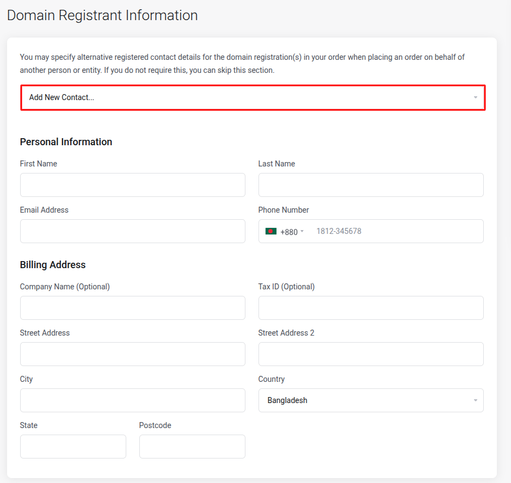Screen dimensions: 511x483
Task: Select the Postcode input field
Action: click(x=192, y=447)
